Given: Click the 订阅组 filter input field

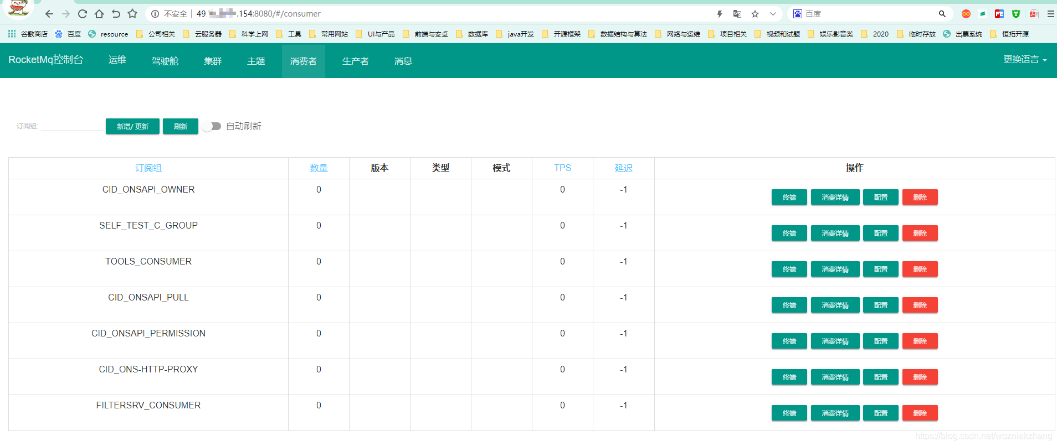Looking at the screenshot, I should (71, 126).
